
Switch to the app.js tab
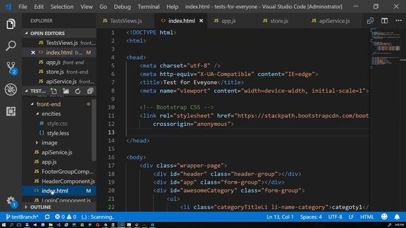coord(231,21)
